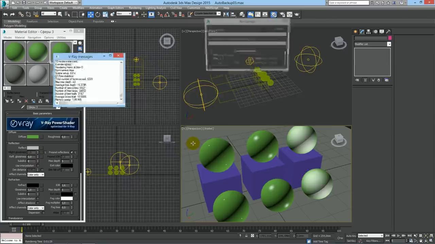The height and width of the screenshot is (244, 435).
Task: Open Reflection Affect channels dropdown
Action: coord(36,175)
